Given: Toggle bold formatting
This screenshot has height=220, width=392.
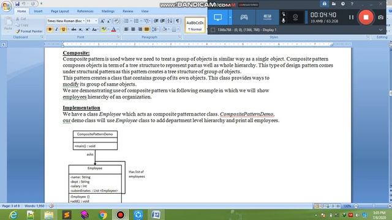Looking at the screenshot, I should tap(50, 29).
